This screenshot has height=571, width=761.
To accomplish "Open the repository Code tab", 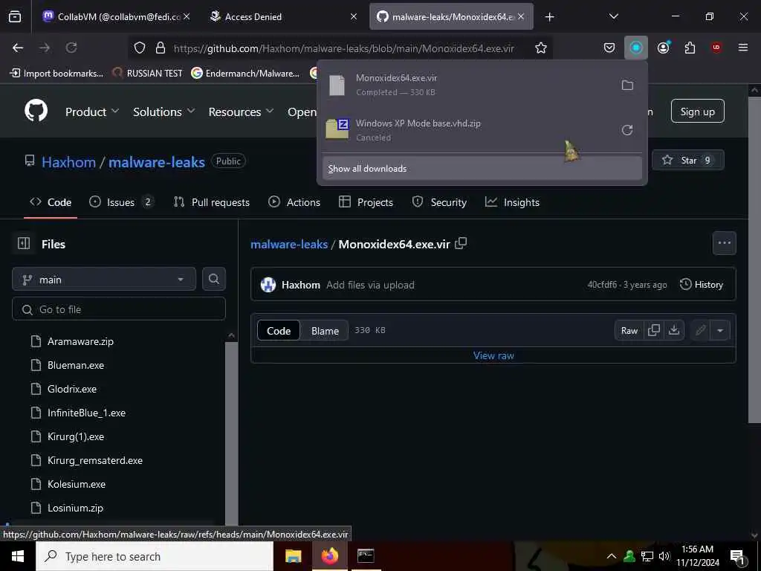I will (x=51, y=202).
